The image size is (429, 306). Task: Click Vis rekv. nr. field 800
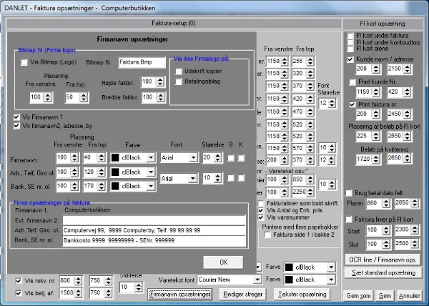[67, 281]
